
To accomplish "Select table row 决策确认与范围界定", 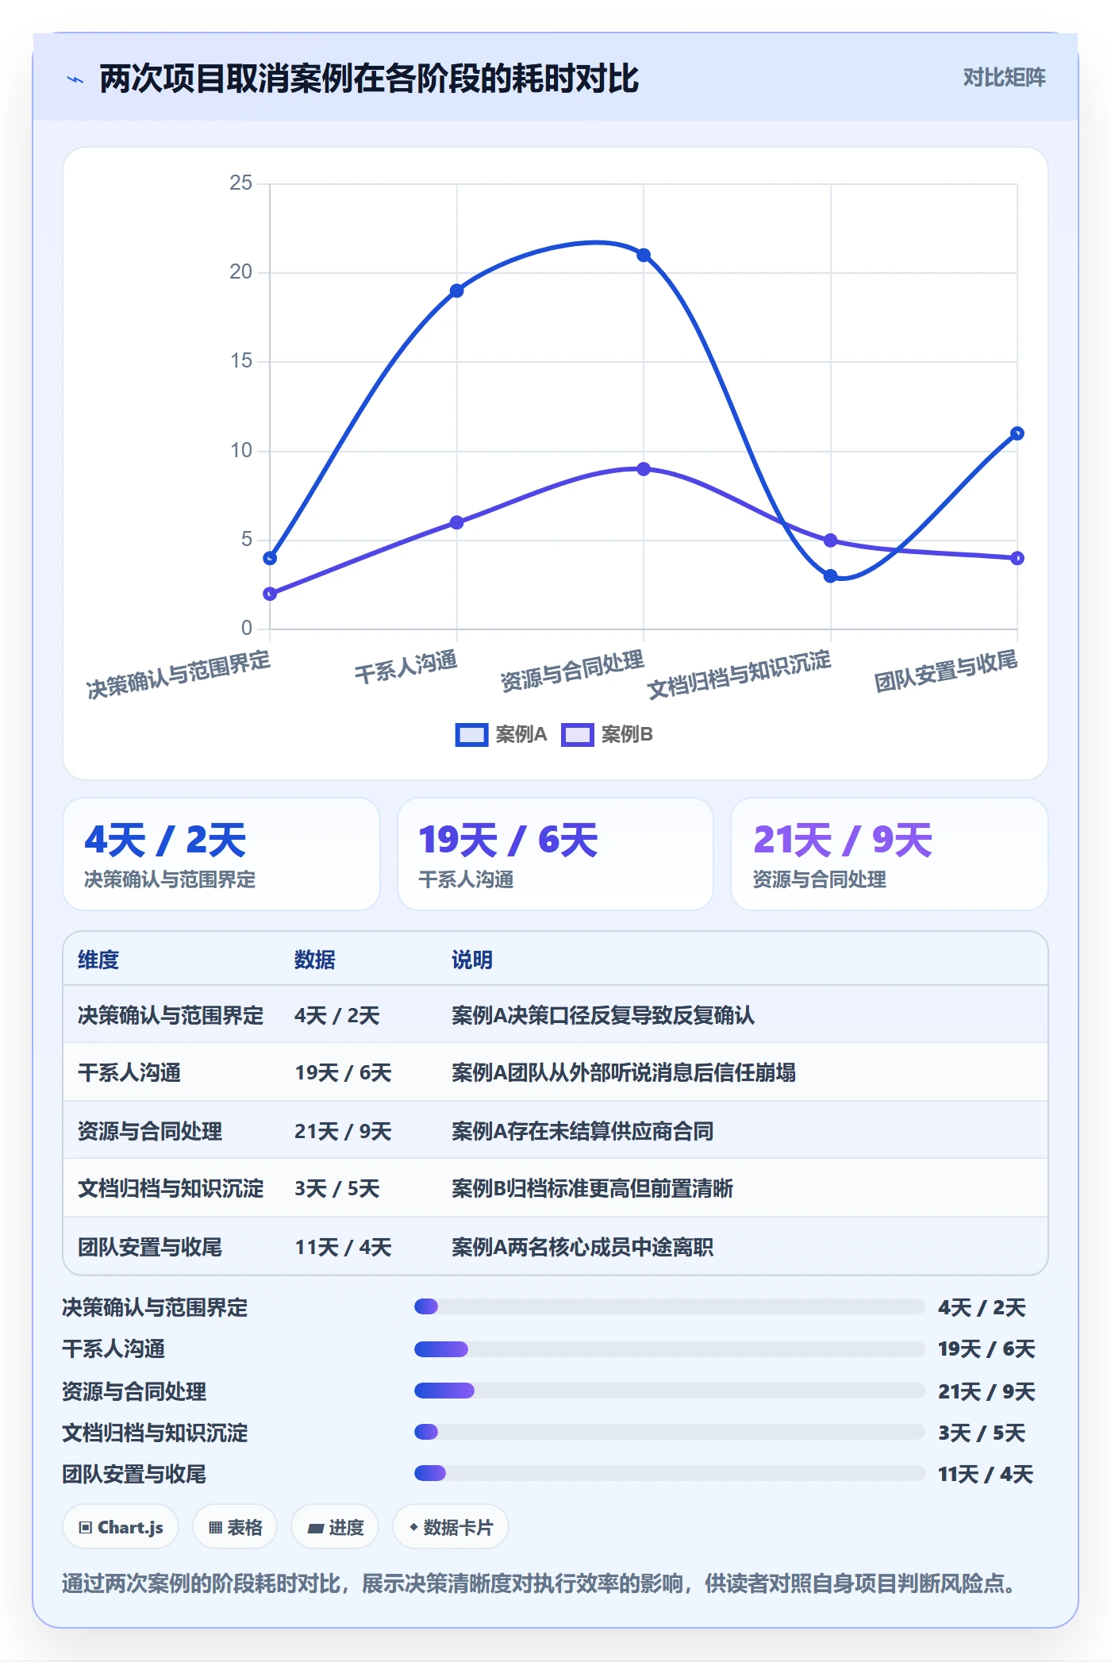I will point(555,1015).
